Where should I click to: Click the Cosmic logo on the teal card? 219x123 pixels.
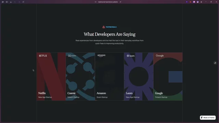click(x=72, y=56)
